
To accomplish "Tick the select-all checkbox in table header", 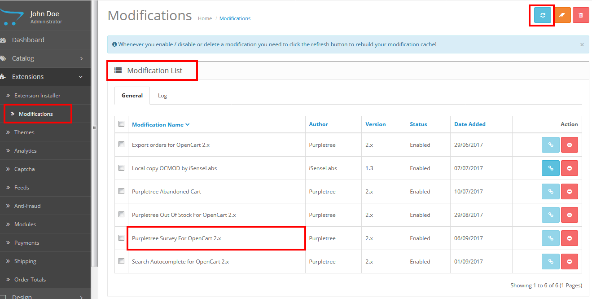I will coord(121,124).
